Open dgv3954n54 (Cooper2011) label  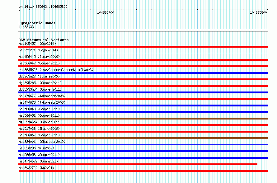click(x=40, y=122)
